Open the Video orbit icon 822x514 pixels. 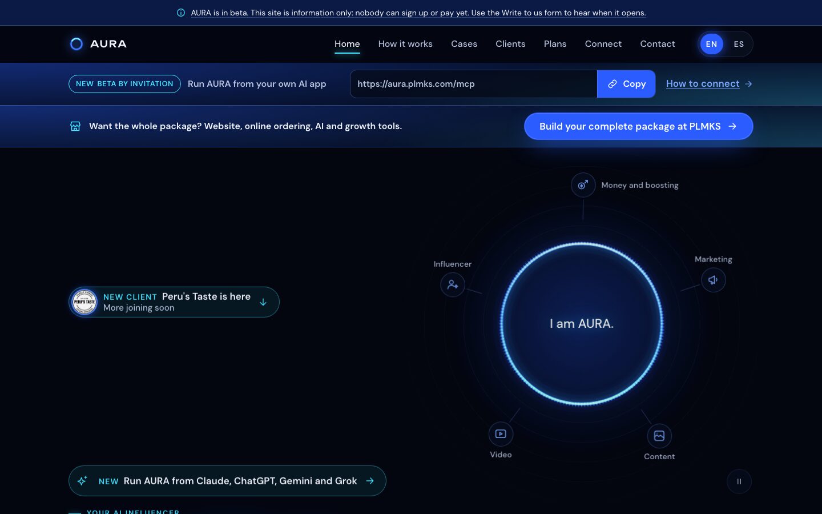pos(501,434)
